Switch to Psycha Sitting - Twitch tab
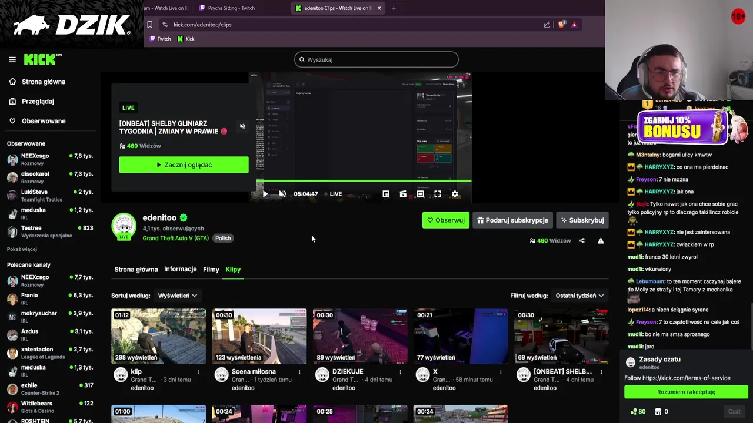The image size is (753, 423). (231, 8)
